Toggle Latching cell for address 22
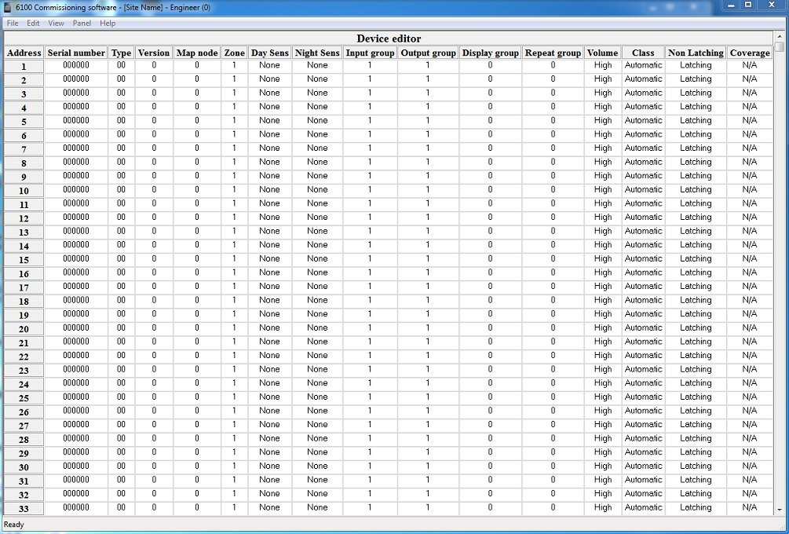 pos(696,355)
